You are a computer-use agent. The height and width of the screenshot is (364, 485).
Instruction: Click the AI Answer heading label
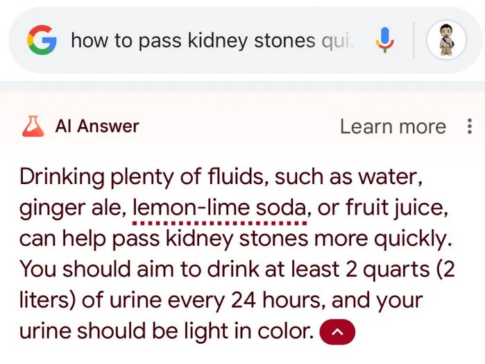point(97,126)
